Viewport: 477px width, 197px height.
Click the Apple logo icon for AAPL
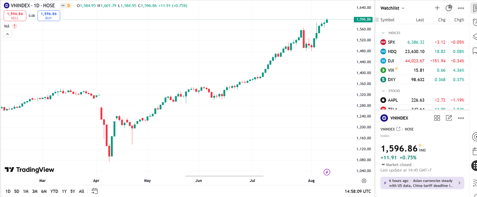383,100
